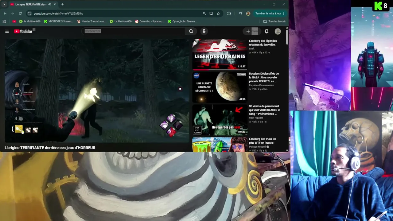Image resolution: width=393 pixels, height=221 pixels.
Task: Start voice search with the microphone icon
Action: (x=204, y=31)
